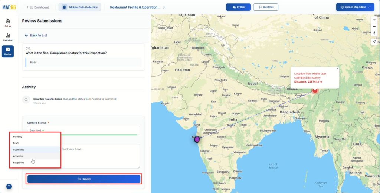Click the purple map location marker

[197, 140]
